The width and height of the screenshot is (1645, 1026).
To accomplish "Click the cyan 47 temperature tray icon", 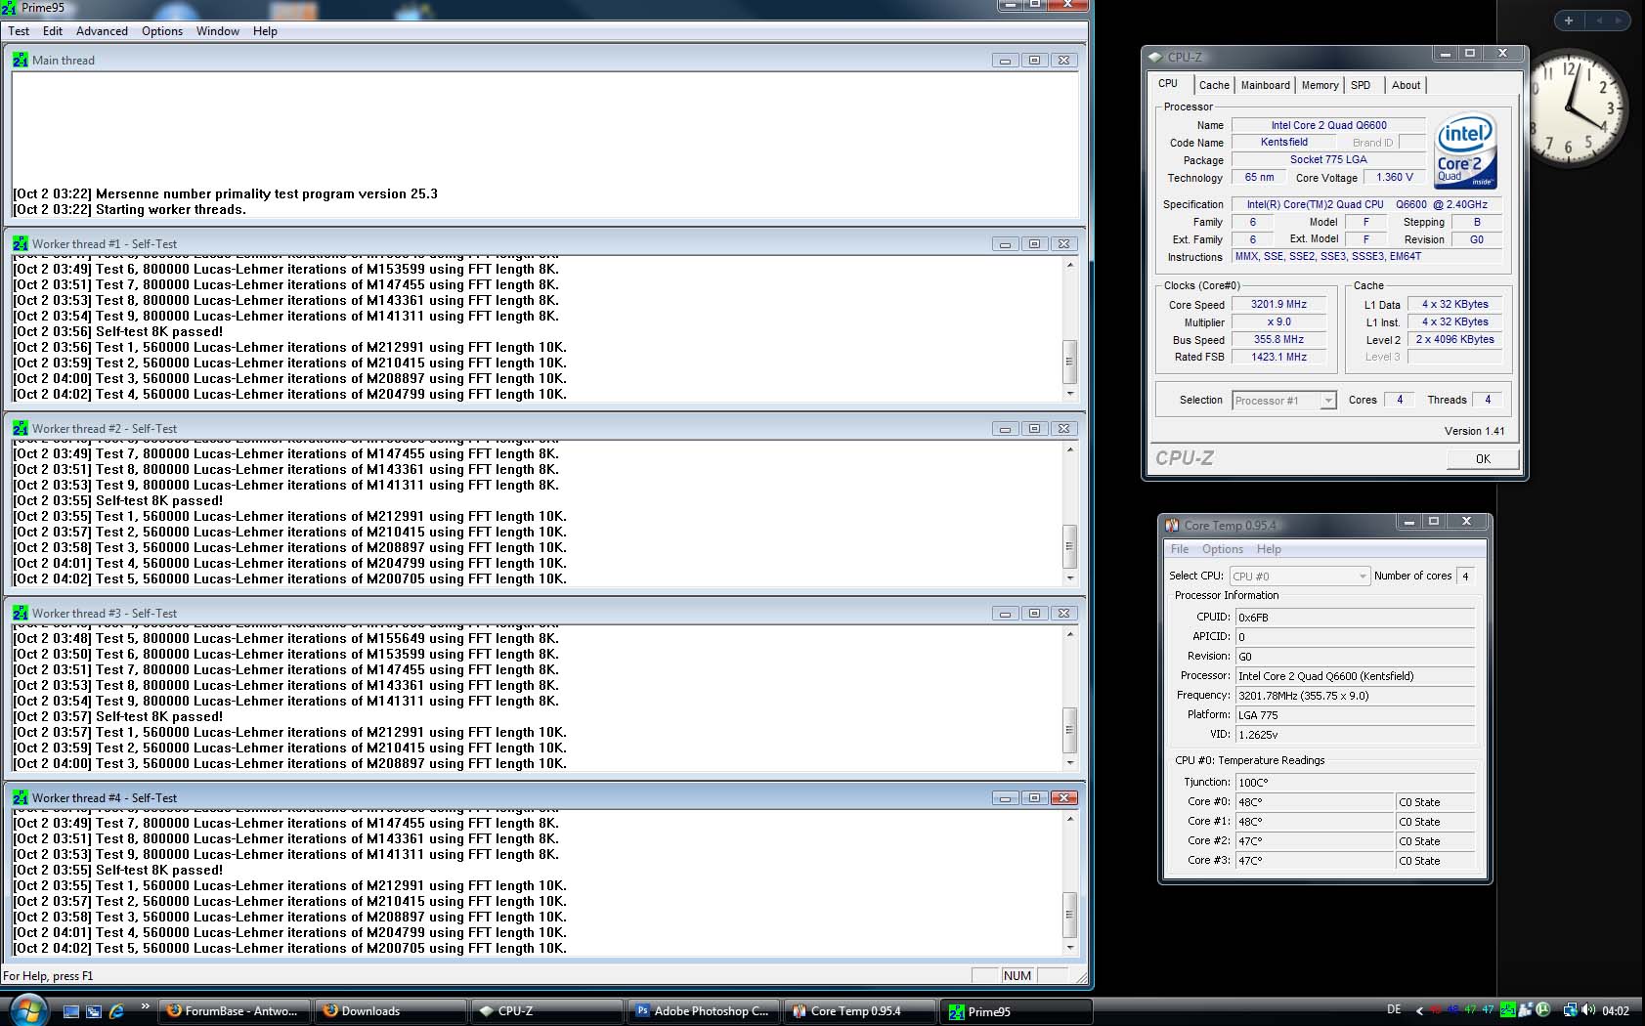I will tap(1488, 1010).
